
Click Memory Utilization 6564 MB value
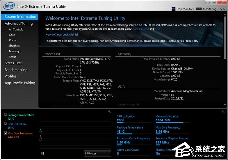(x=163, y=120)
